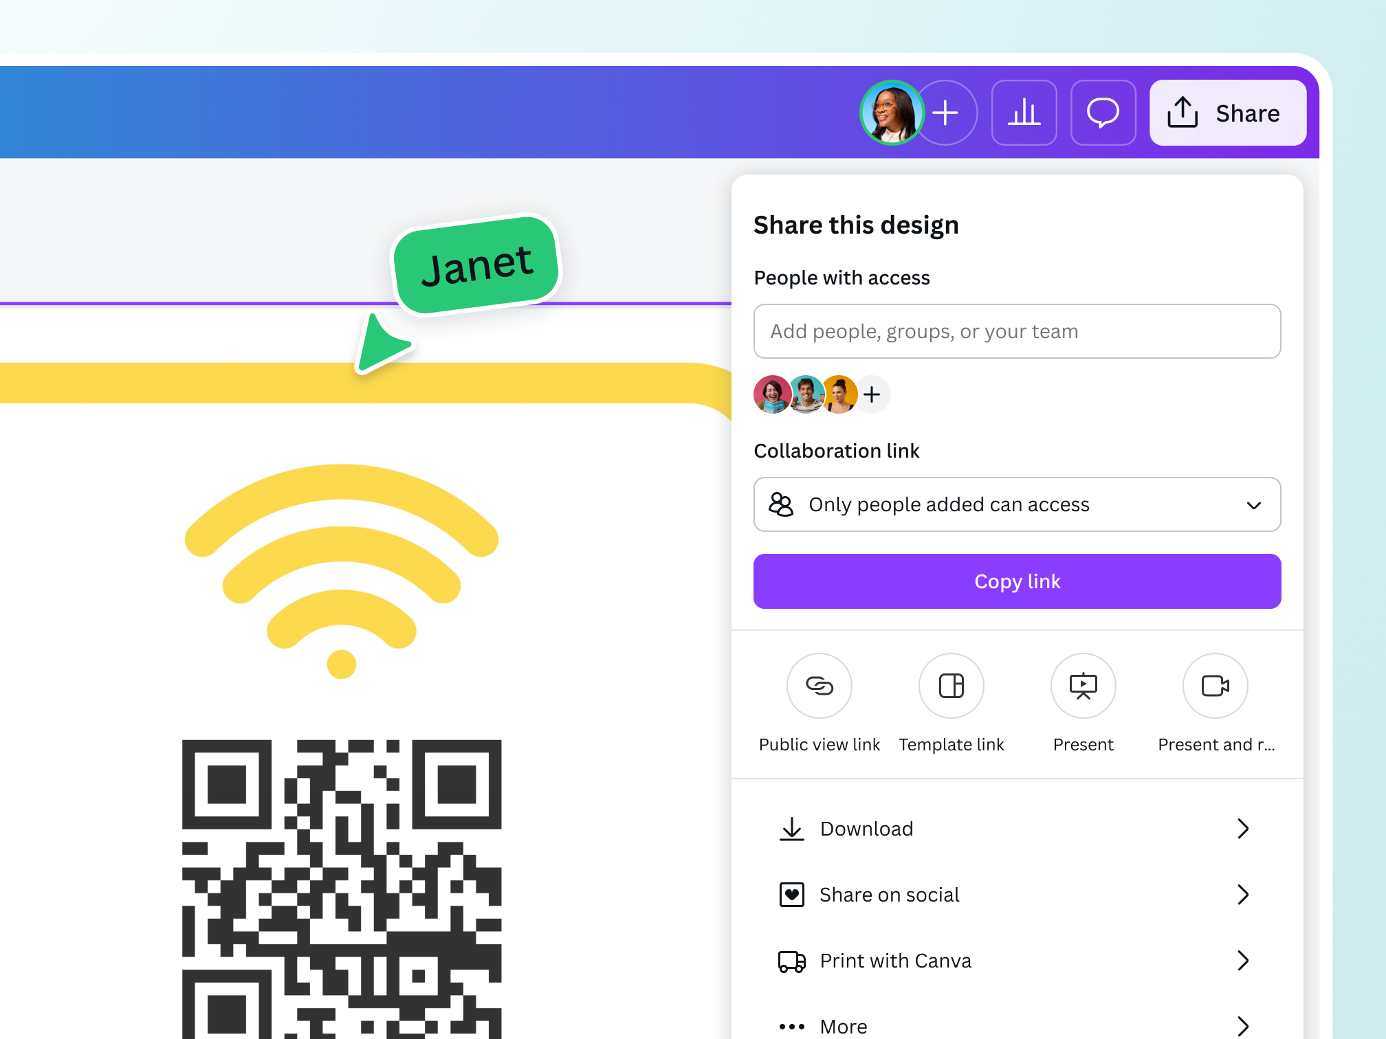Expand the Download row chevron
This screenshot has width=1386, height=1039.
tap(1242, 829)
